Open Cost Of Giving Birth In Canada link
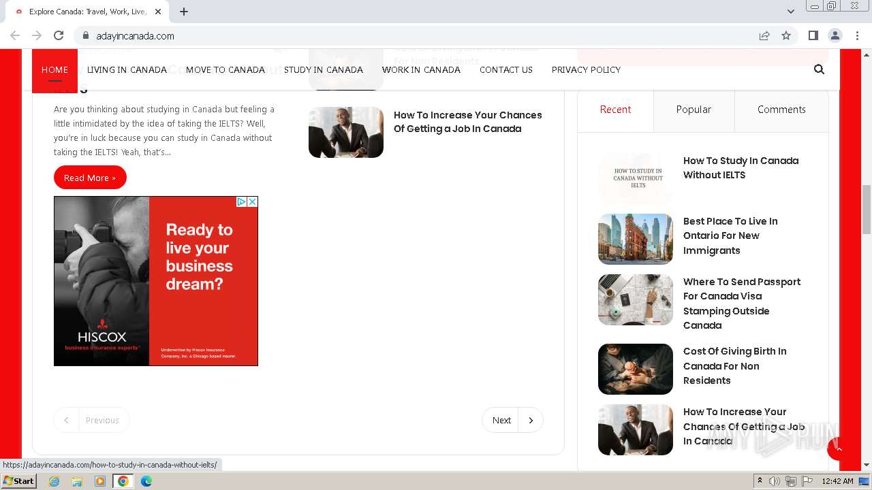872x490 pixels. tap(734, 365)
